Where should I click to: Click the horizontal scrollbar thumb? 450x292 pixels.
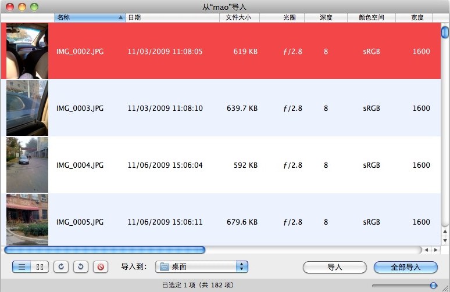click(x=105, y=250)
